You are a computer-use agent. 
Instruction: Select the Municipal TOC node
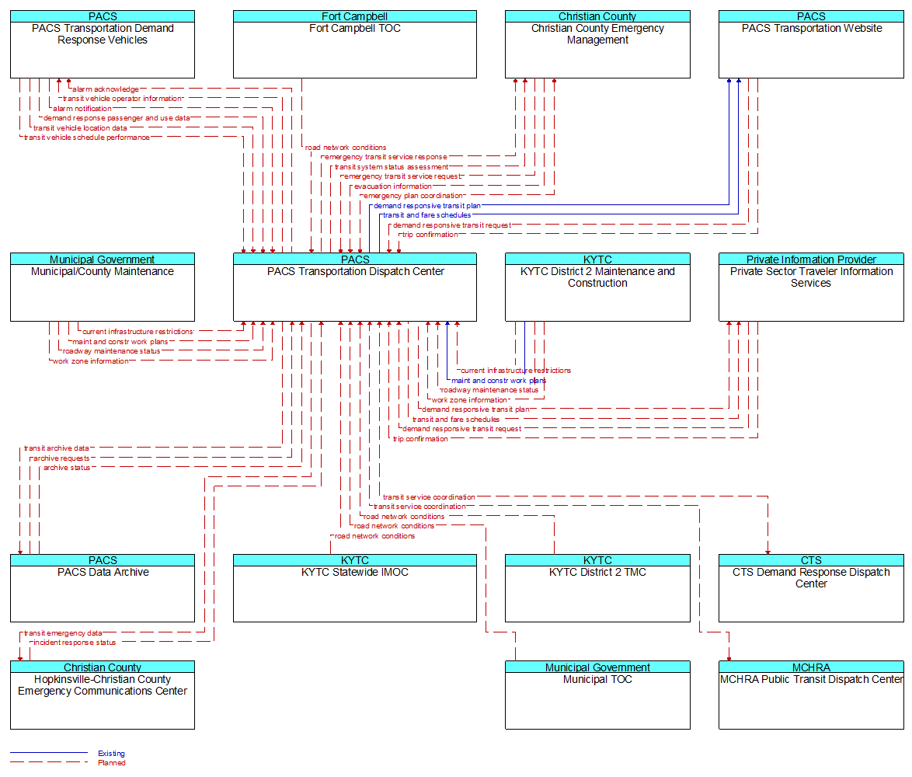[597, 695]
